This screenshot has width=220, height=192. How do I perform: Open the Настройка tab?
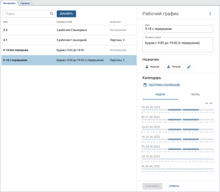[9, 3]
